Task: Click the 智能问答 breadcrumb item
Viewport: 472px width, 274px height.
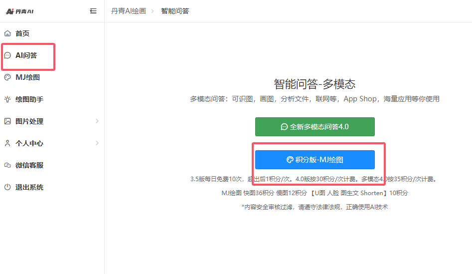Action: click(175, 11)
